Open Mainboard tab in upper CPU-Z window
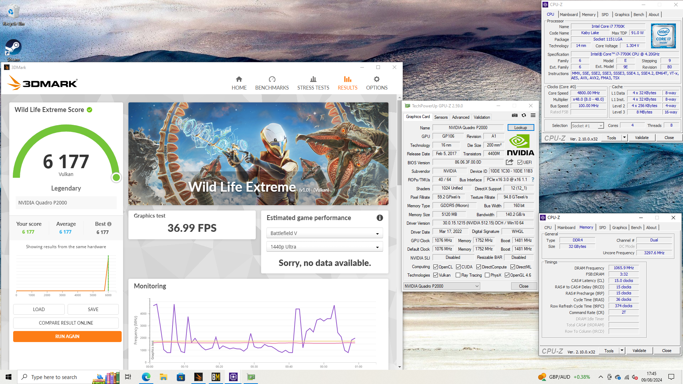 coord(568,15)
